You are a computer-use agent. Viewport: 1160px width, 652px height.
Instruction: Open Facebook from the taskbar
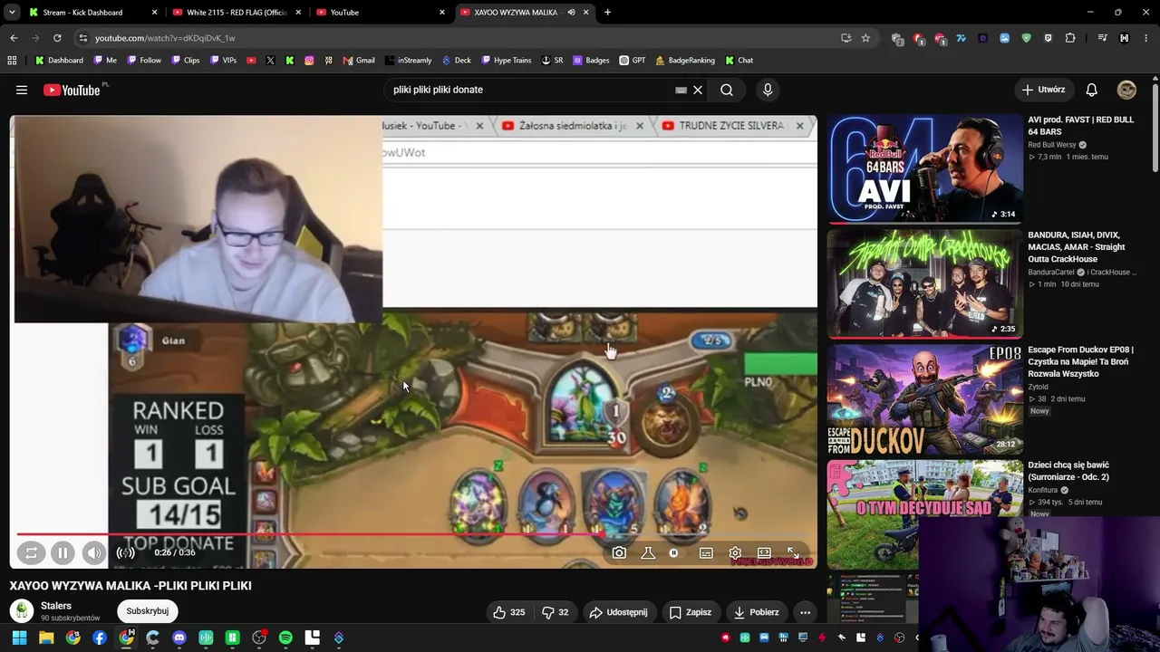pyautogui.click(x=100, y=638)
